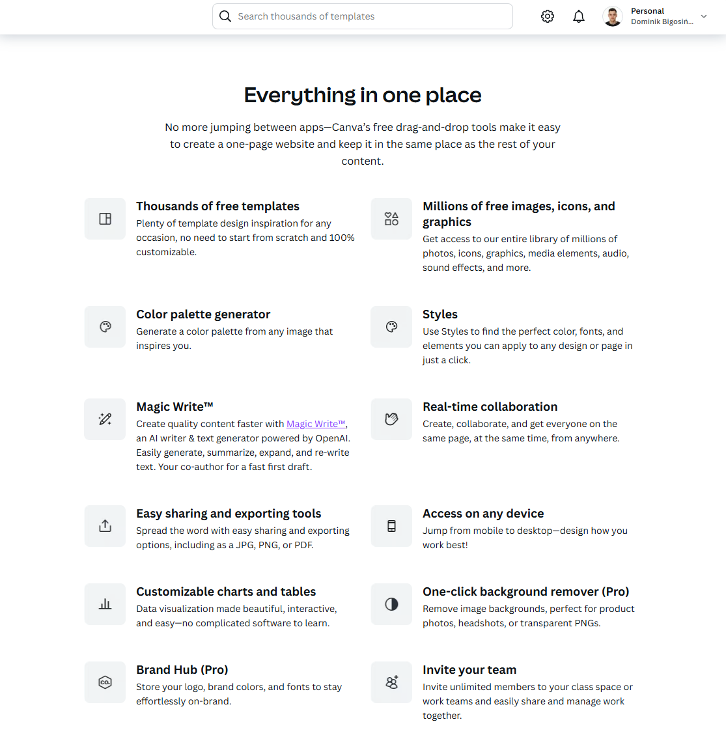
Task: Click the Color palette generator icon
Action: click(x=105, y=327)
